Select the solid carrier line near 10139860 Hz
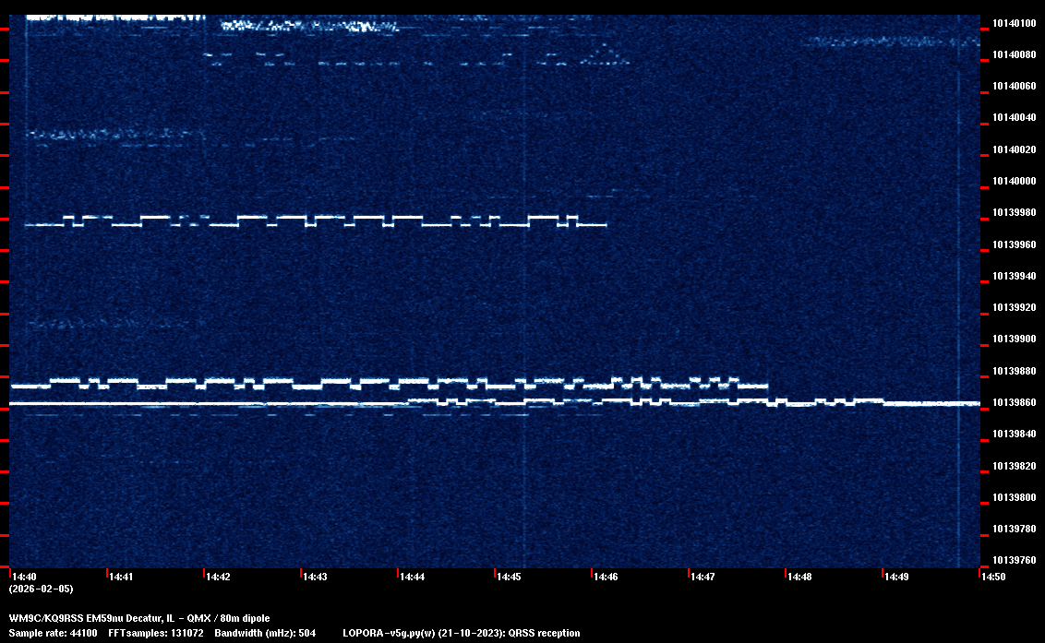This screenshot has height=643, width=1045. pyautogui.click(x=185, y=404)
